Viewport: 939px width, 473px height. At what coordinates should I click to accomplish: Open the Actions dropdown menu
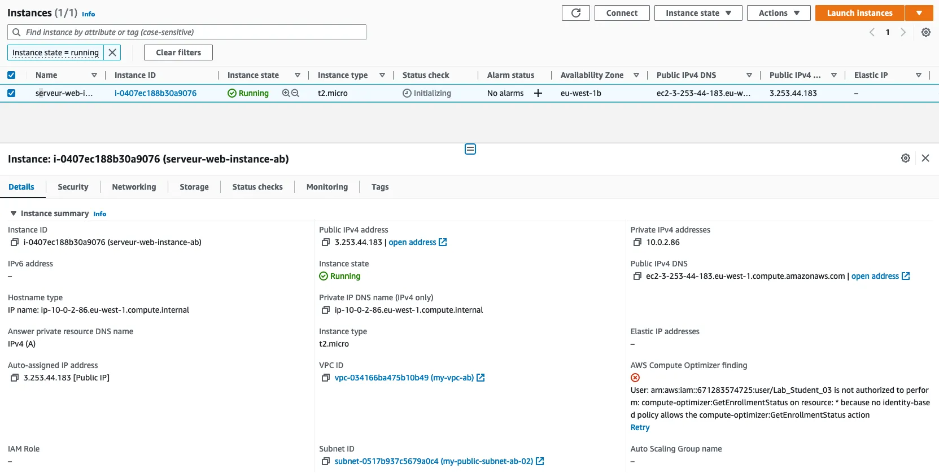tap(778, 13)
